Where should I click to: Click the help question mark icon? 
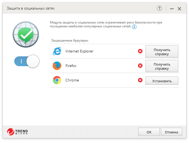pos(159,8)
